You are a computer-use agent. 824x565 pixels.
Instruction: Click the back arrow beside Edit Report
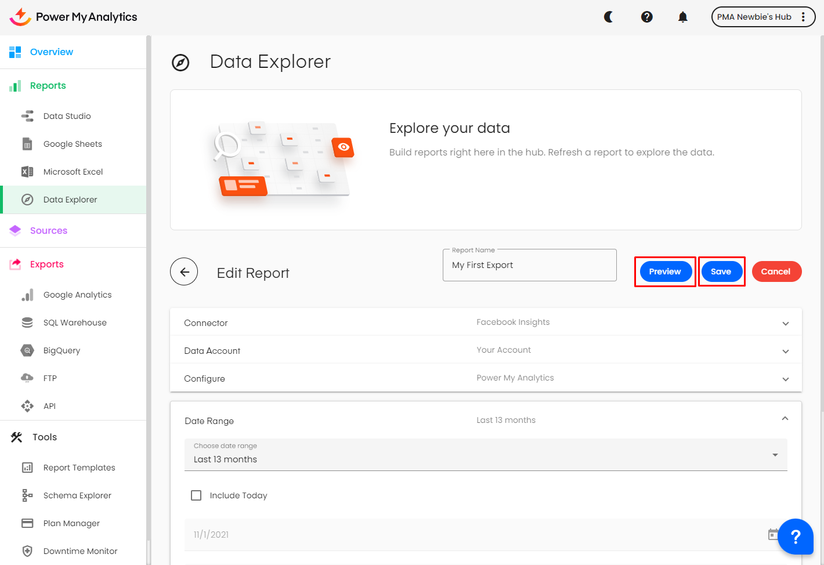(x=184, y=271)
